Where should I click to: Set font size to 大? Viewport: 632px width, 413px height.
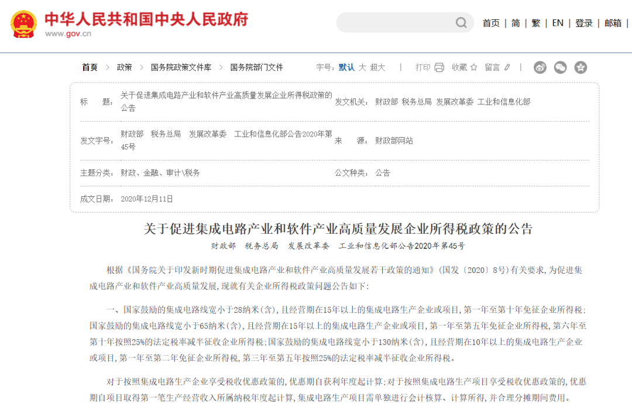pos(362,67)
